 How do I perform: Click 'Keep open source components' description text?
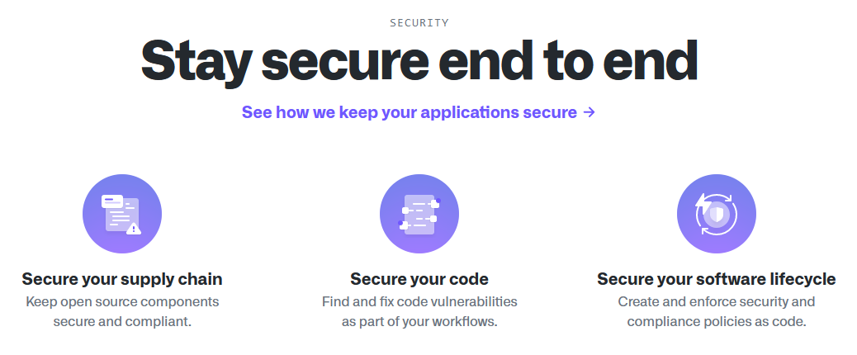point(122,301)
